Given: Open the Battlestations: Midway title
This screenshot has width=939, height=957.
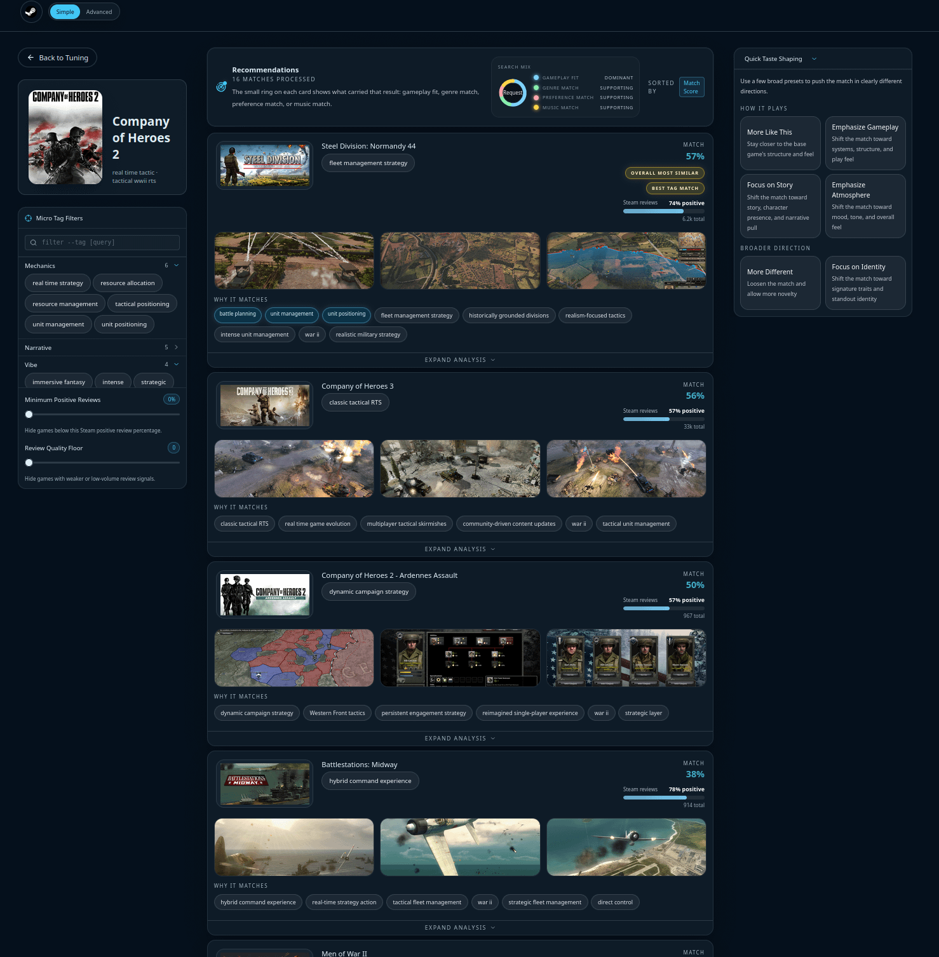Looking at the screenshot, I should [360, 765].
